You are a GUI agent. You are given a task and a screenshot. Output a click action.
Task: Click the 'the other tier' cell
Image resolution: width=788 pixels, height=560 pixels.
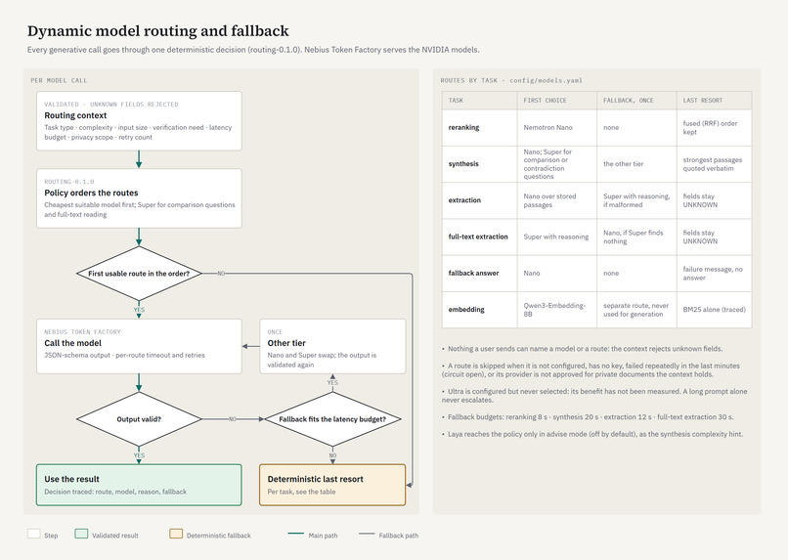pos(636,164)
